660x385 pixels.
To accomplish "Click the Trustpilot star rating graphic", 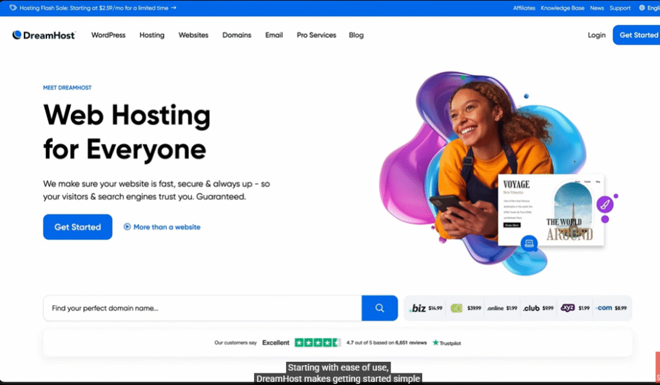I will [317, 343].
